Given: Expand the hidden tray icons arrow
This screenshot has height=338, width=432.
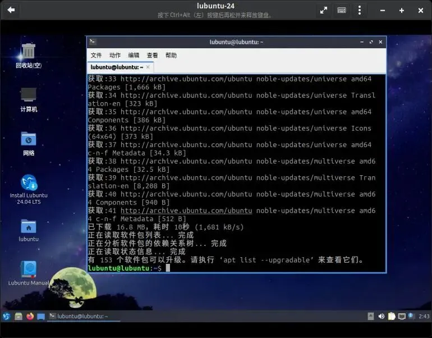Looking at the screenshot, I should click(371, 316).
